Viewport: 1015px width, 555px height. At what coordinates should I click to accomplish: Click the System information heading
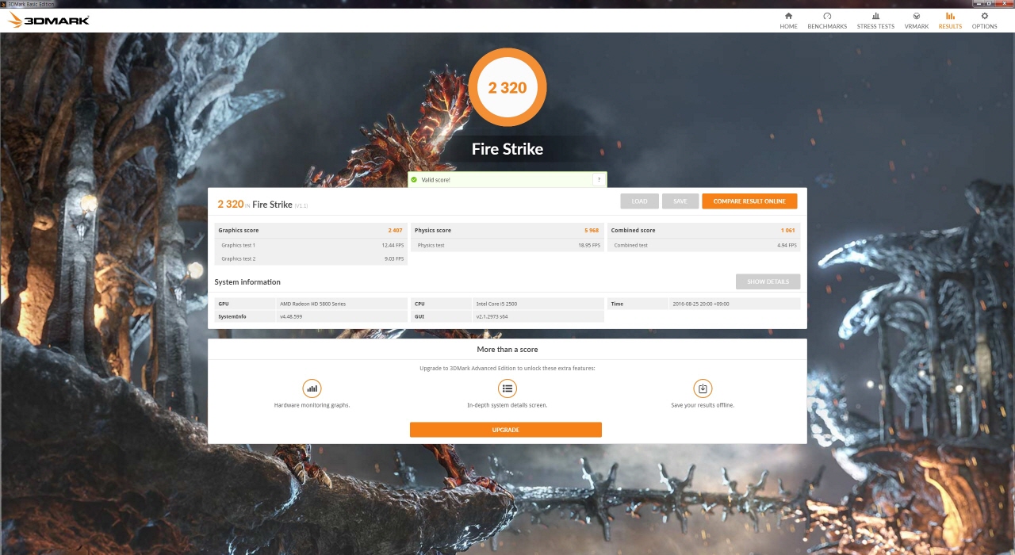point(247,282)
